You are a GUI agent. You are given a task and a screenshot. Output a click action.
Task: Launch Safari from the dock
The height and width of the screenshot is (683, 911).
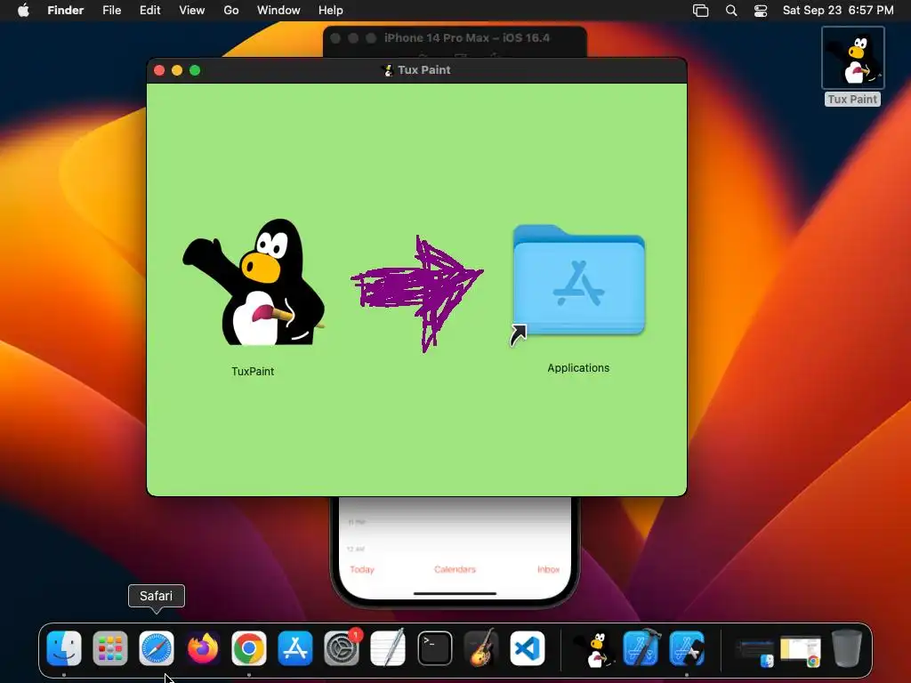point(157,648)
